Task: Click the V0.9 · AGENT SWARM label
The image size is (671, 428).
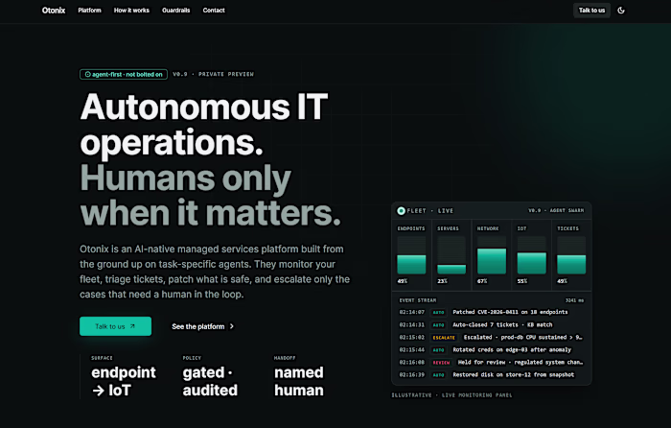Action: point(556,210)
